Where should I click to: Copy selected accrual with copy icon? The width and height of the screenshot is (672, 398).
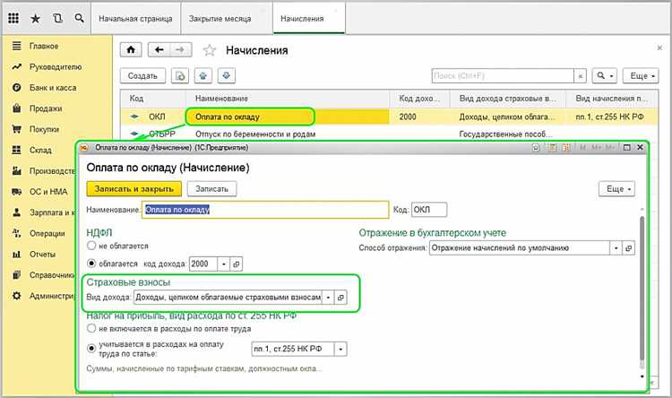point(180,76)
